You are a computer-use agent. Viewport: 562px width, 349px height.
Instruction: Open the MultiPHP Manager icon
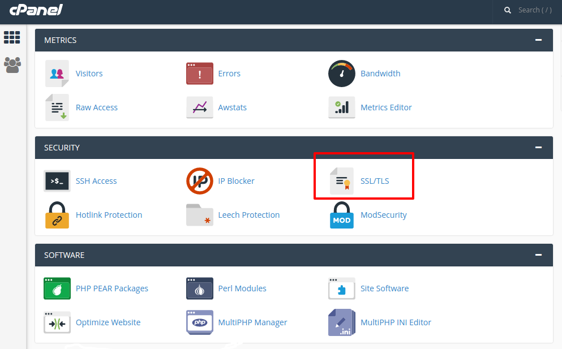click(199, 322)
